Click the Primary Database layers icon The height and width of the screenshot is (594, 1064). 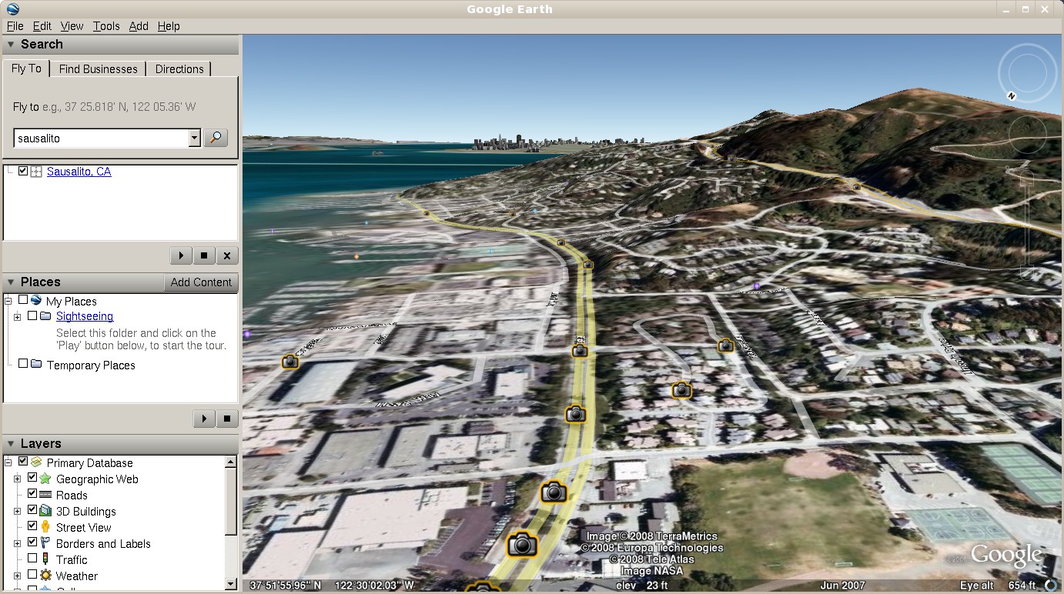click(36, 462)
